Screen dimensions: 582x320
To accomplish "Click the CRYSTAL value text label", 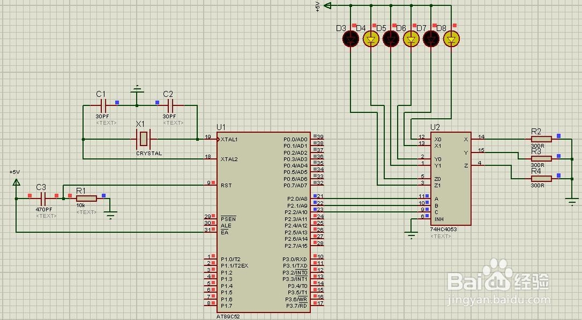I will coord(149,154).
